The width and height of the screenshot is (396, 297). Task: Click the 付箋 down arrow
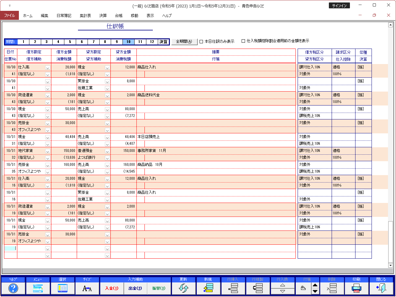(315, 291)
